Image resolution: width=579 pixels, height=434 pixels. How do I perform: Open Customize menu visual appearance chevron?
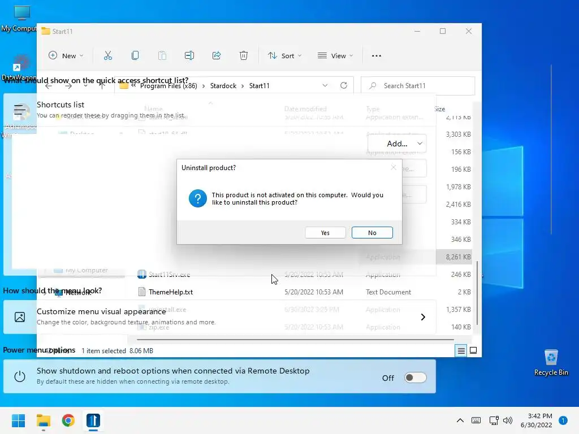click(x=423, y=317)
